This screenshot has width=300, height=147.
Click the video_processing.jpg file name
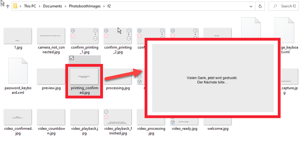click(x=151, y=131)
